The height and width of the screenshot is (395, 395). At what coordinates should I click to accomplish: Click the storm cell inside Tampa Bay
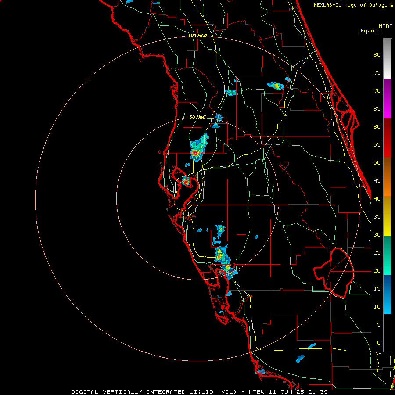click(186, 181)
